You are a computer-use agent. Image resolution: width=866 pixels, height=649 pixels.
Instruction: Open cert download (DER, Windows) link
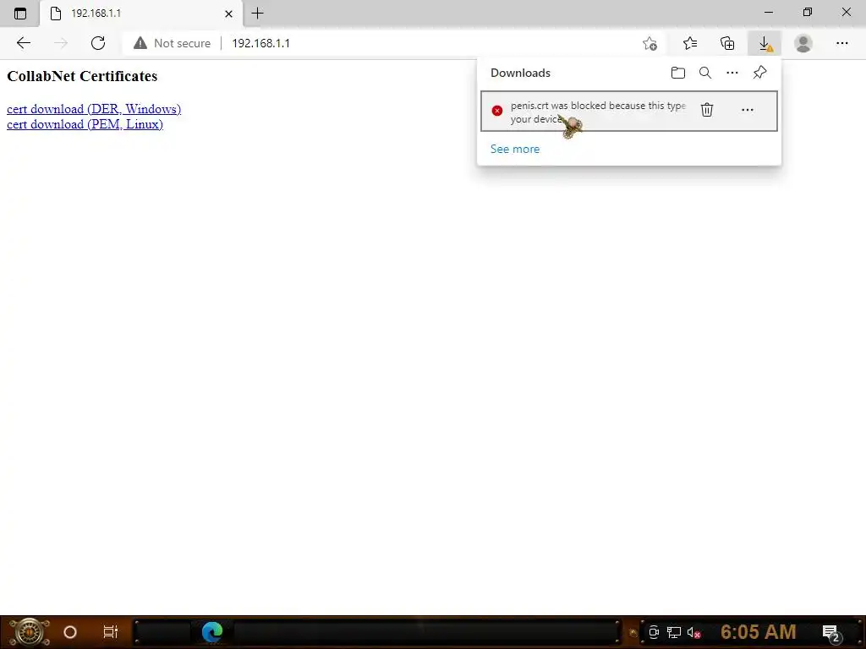click(x=94, y=109)
